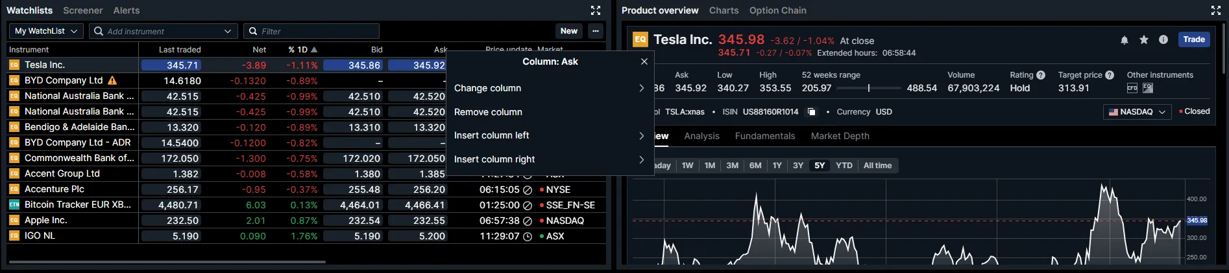Switch to the Alerts tab
The width and height of the screenshot is (1229, 273).
point(127,10)
